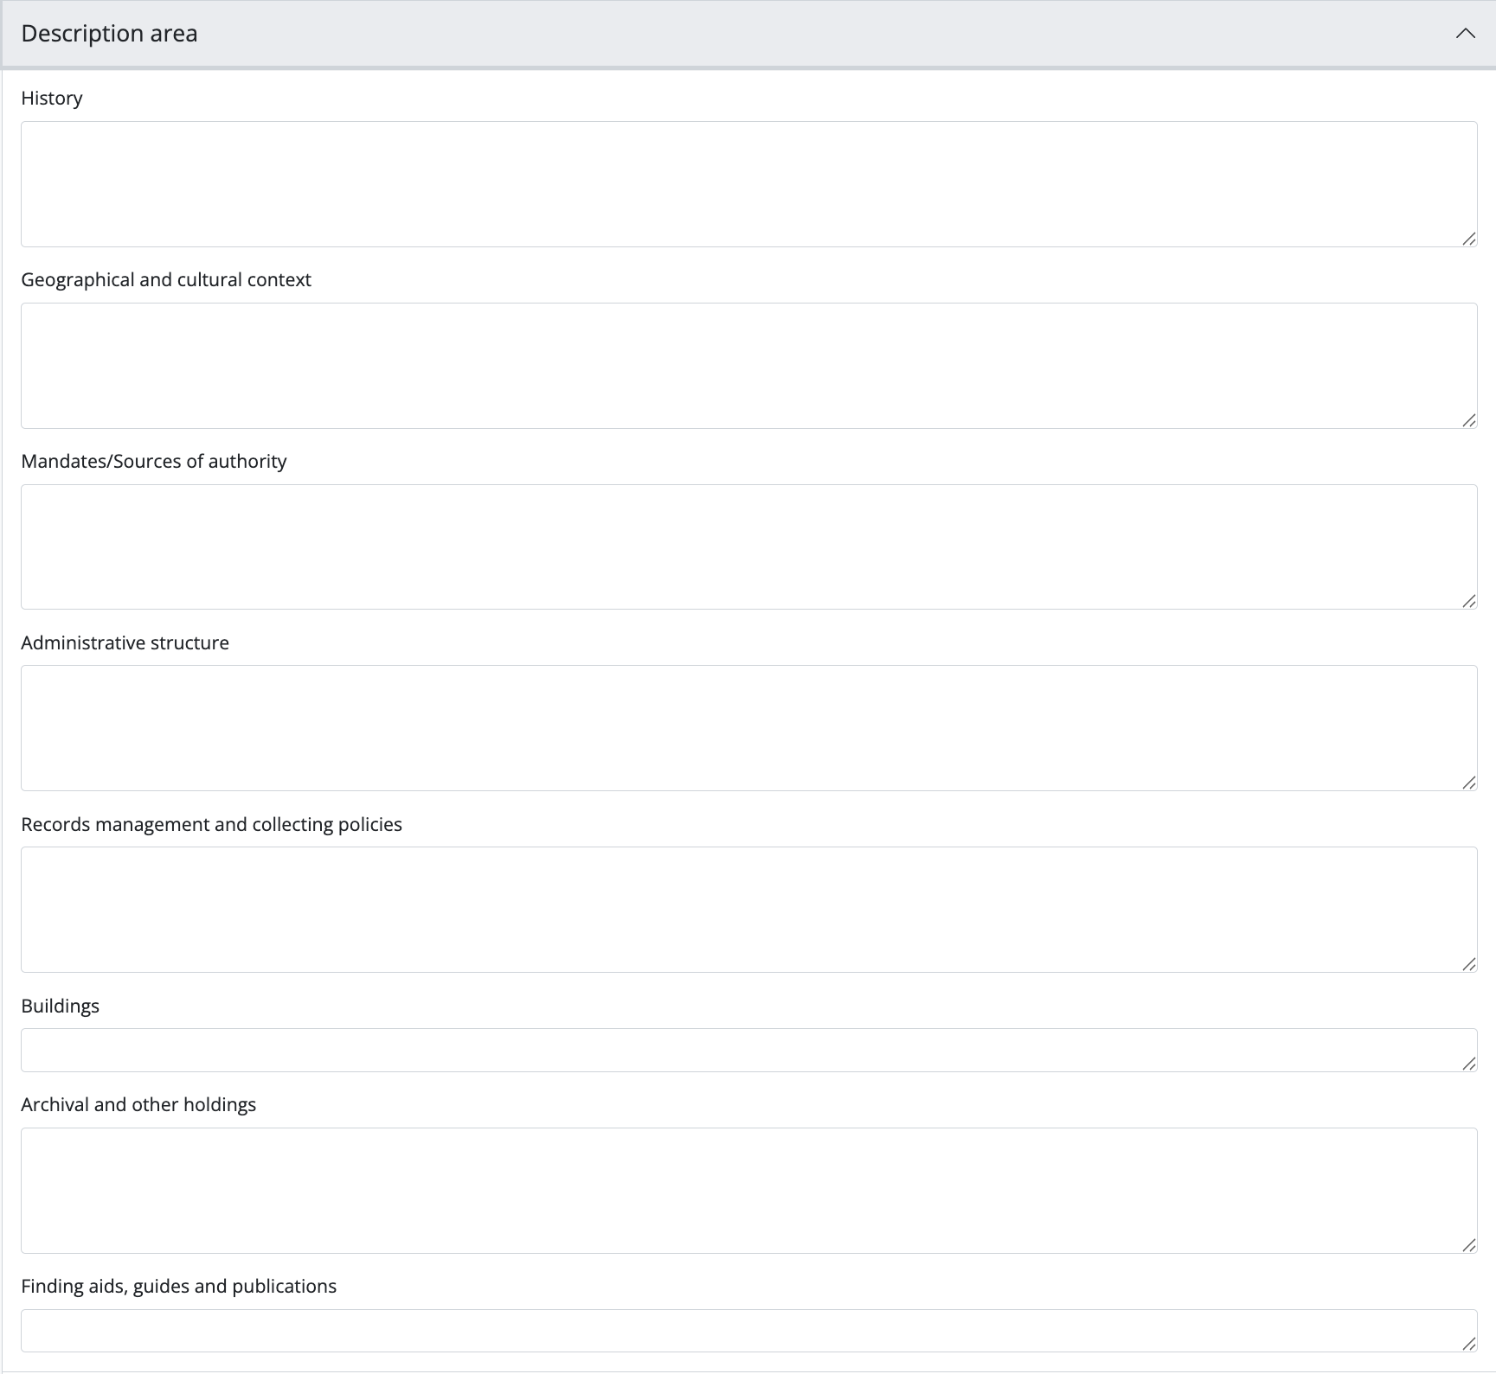Click the Administrative structure textarea resize grip
1496x1374 pixels.
(1468, 783)
